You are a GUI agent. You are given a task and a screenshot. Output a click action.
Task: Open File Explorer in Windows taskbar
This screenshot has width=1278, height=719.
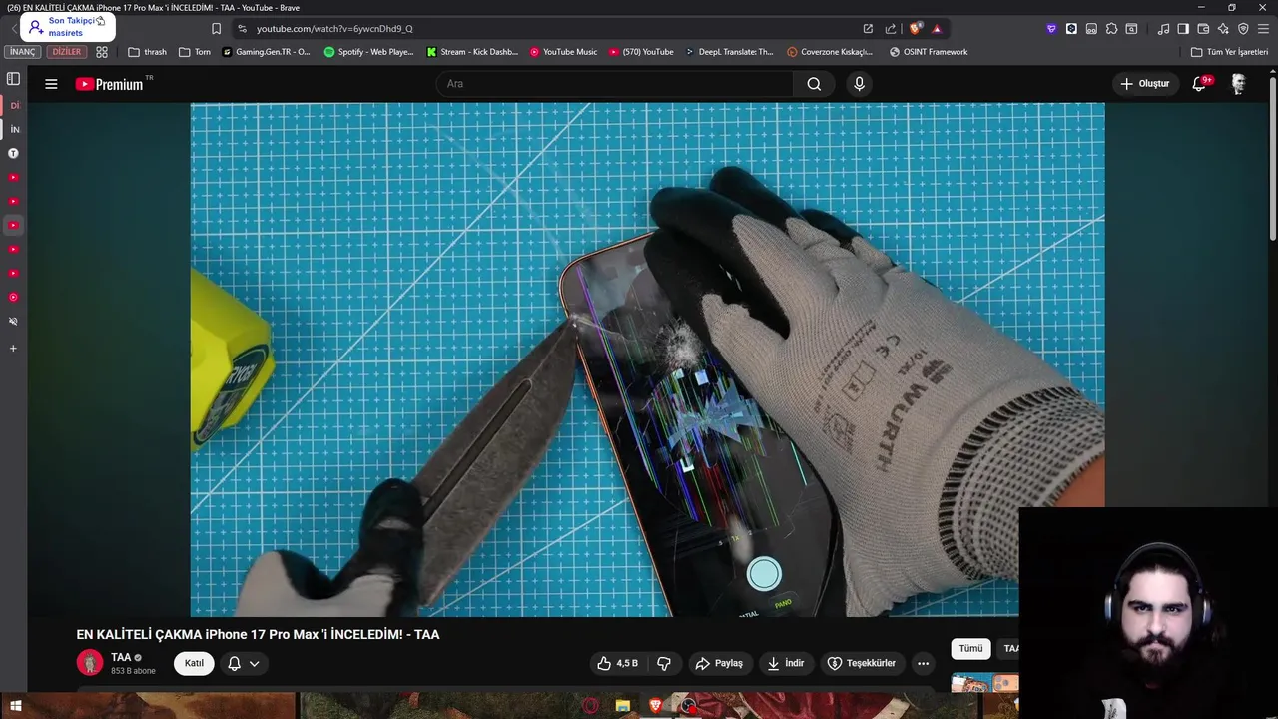pyautogui.click(x=623, y=707)
